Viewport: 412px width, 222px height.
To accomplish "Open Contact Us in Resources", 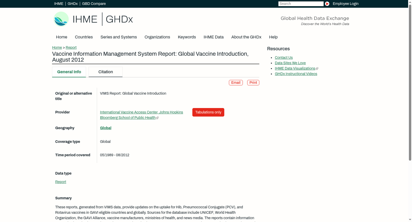I will pos(284,57).
